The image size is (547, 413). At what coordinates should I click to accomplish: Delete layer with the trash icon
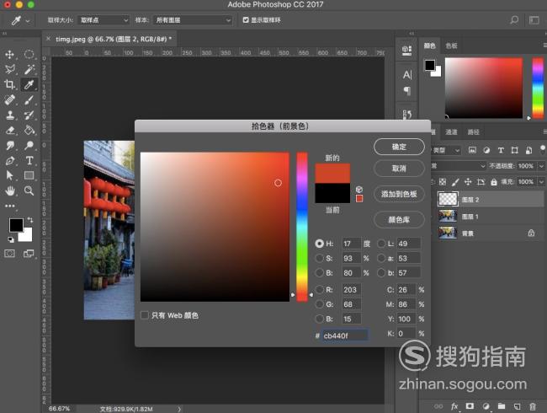(x=533, y=406)
